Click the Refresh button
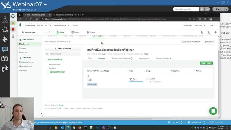The width and height of the screenshot is (231, 130). (209, 42)
